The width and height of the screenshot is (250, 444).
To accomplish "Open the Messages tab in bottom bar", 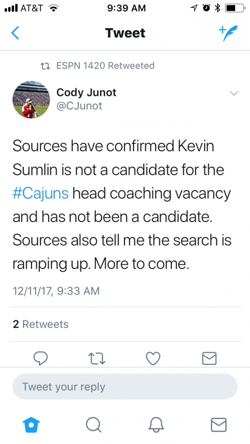I will point(218,424).
